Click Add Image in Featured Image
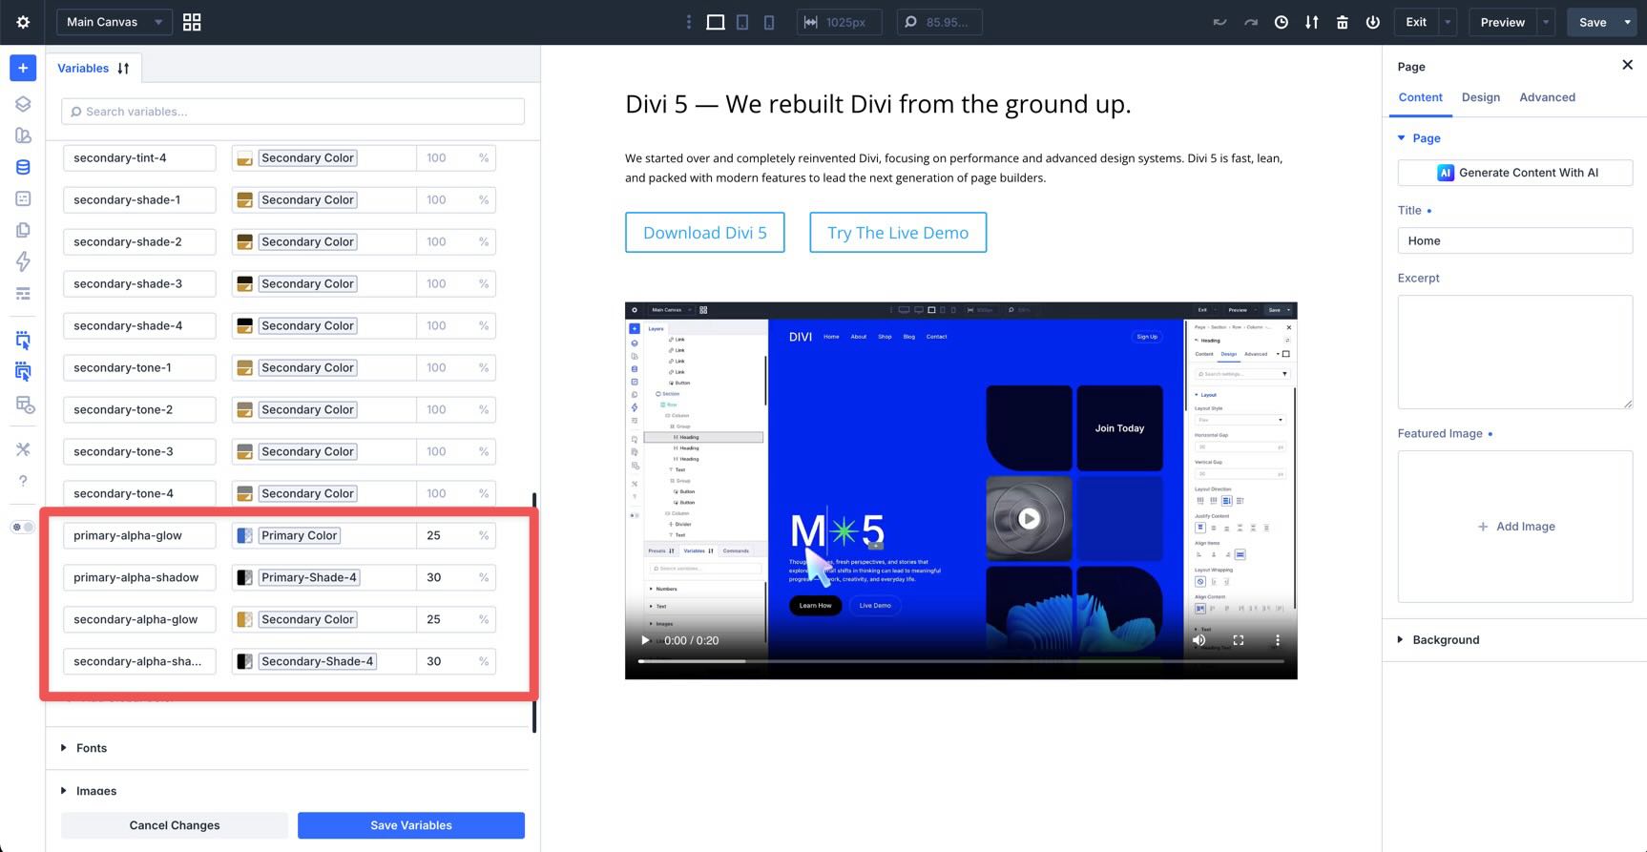Screen dimensions: 1647x852 (1515, 527)
